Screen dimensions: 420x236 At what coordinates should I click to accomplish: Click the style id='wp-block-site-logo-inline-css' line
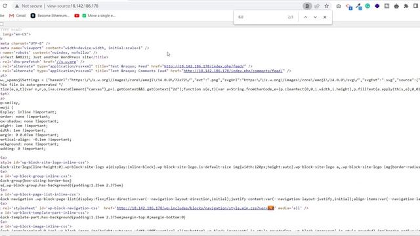tap(44, 163)
